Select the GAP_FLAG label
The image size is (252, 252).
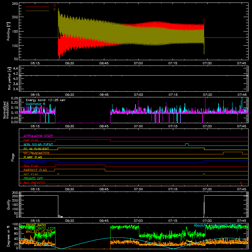point(31,140)
